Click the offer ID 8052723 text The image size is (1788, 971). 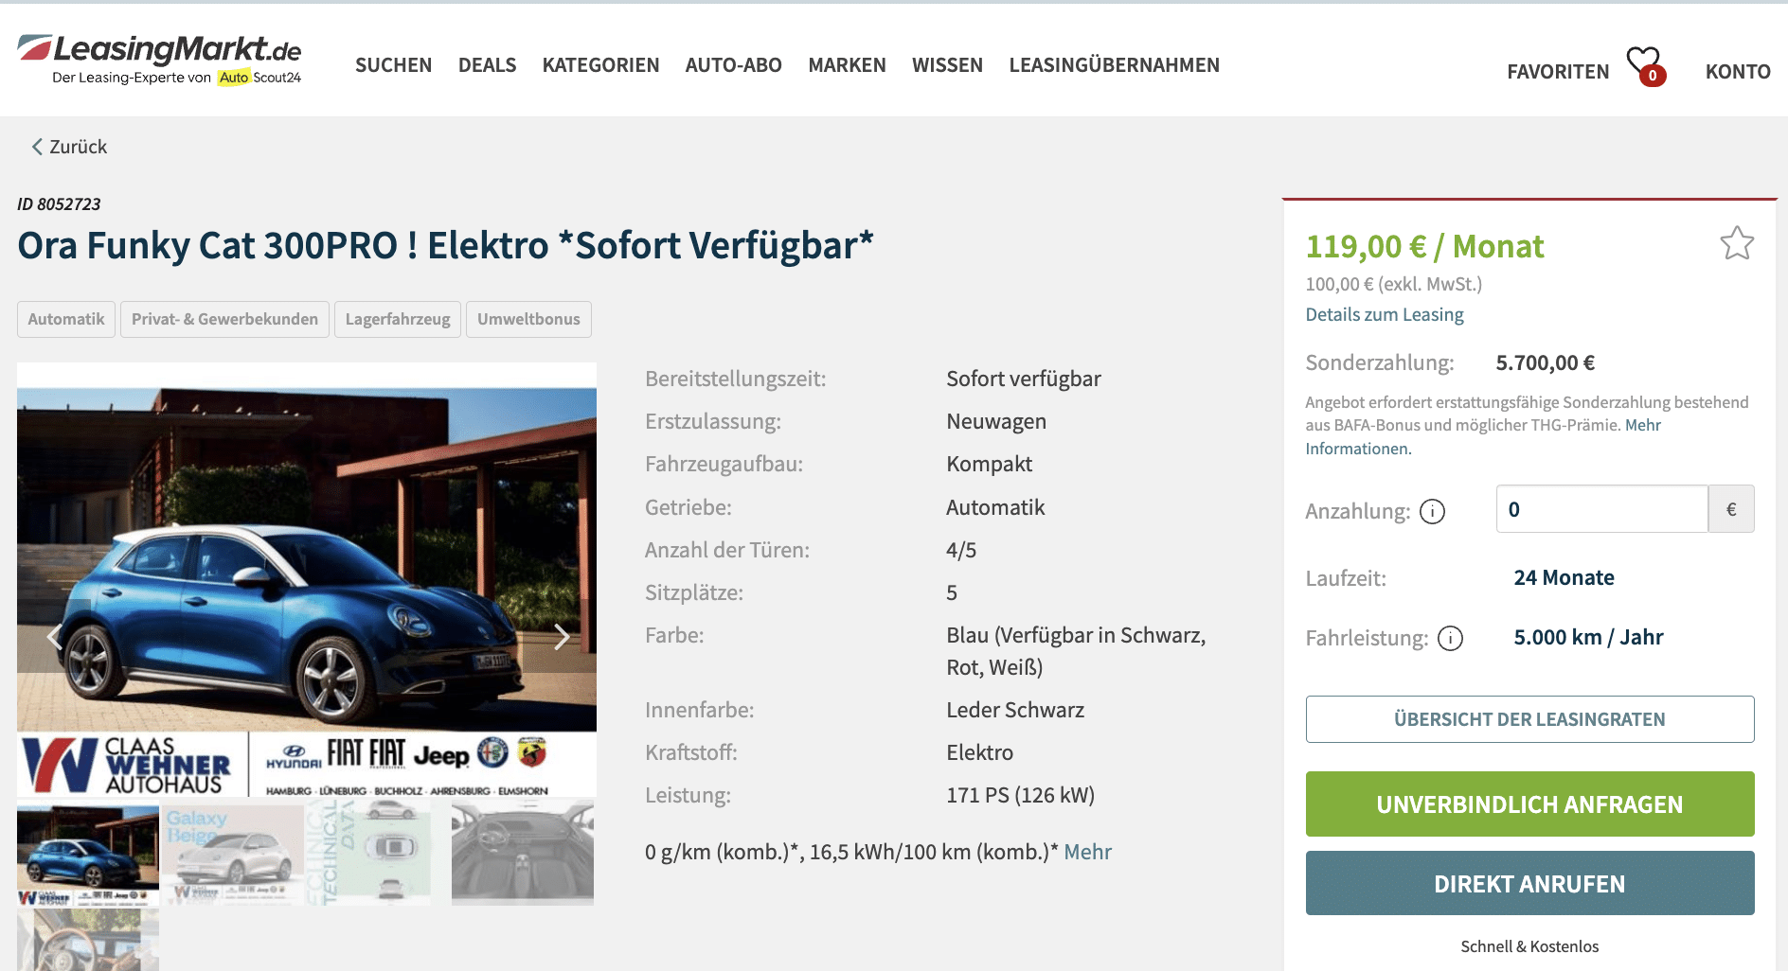tap(59, 204)
